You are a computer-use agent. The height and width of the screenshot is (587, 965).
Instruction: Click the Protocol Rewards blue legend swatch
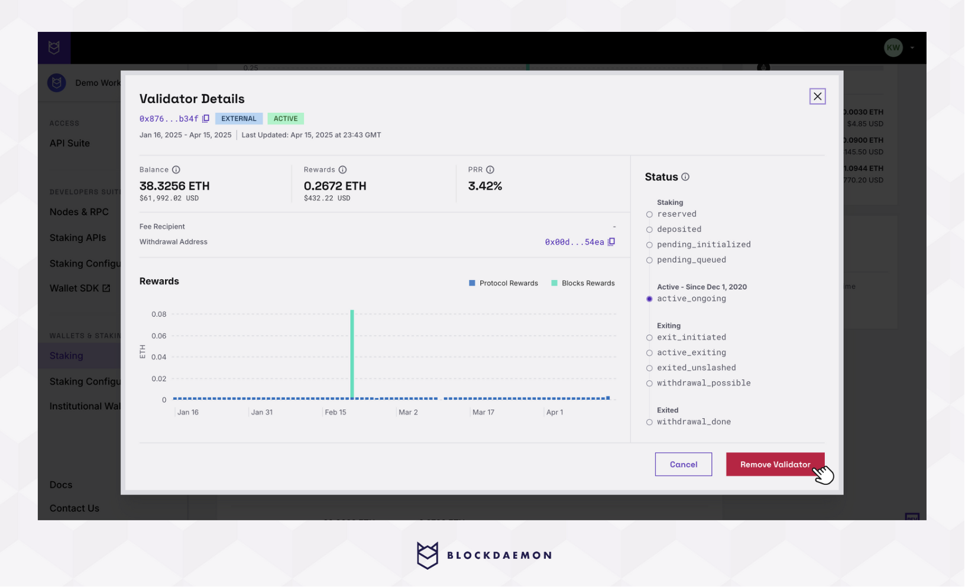click(x=472, y=283)
